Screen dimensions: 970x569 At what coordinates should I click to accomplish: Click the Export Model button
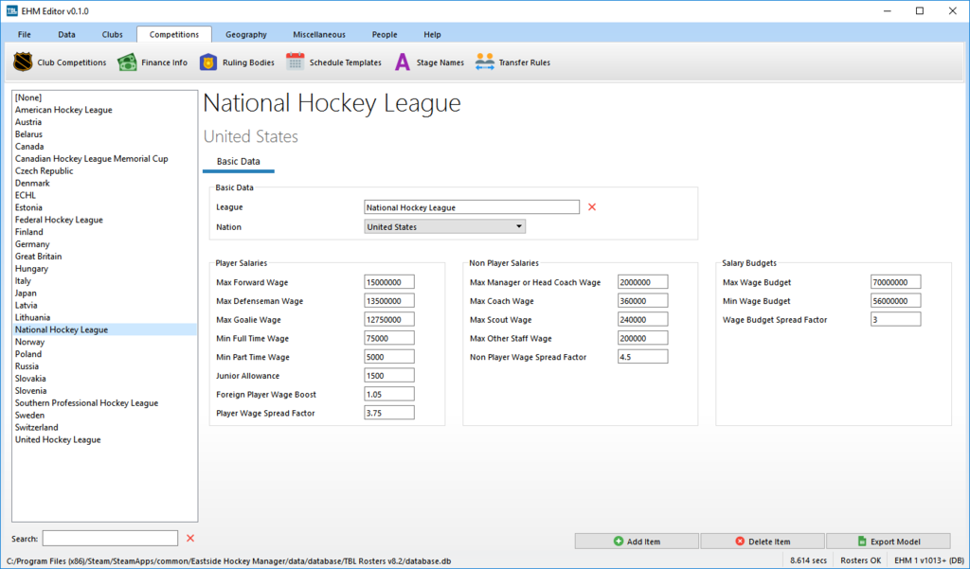pos(889,542)
